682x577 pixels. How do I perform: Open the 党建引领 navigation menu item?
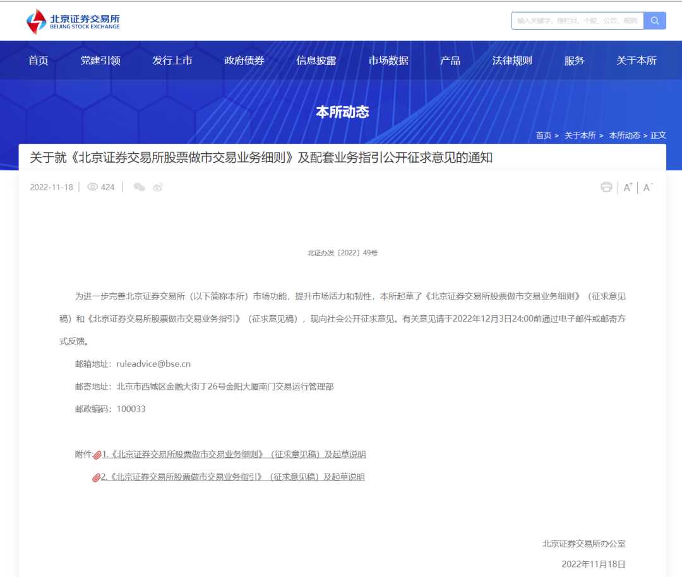pyautogui.click(x=100, y=61)
